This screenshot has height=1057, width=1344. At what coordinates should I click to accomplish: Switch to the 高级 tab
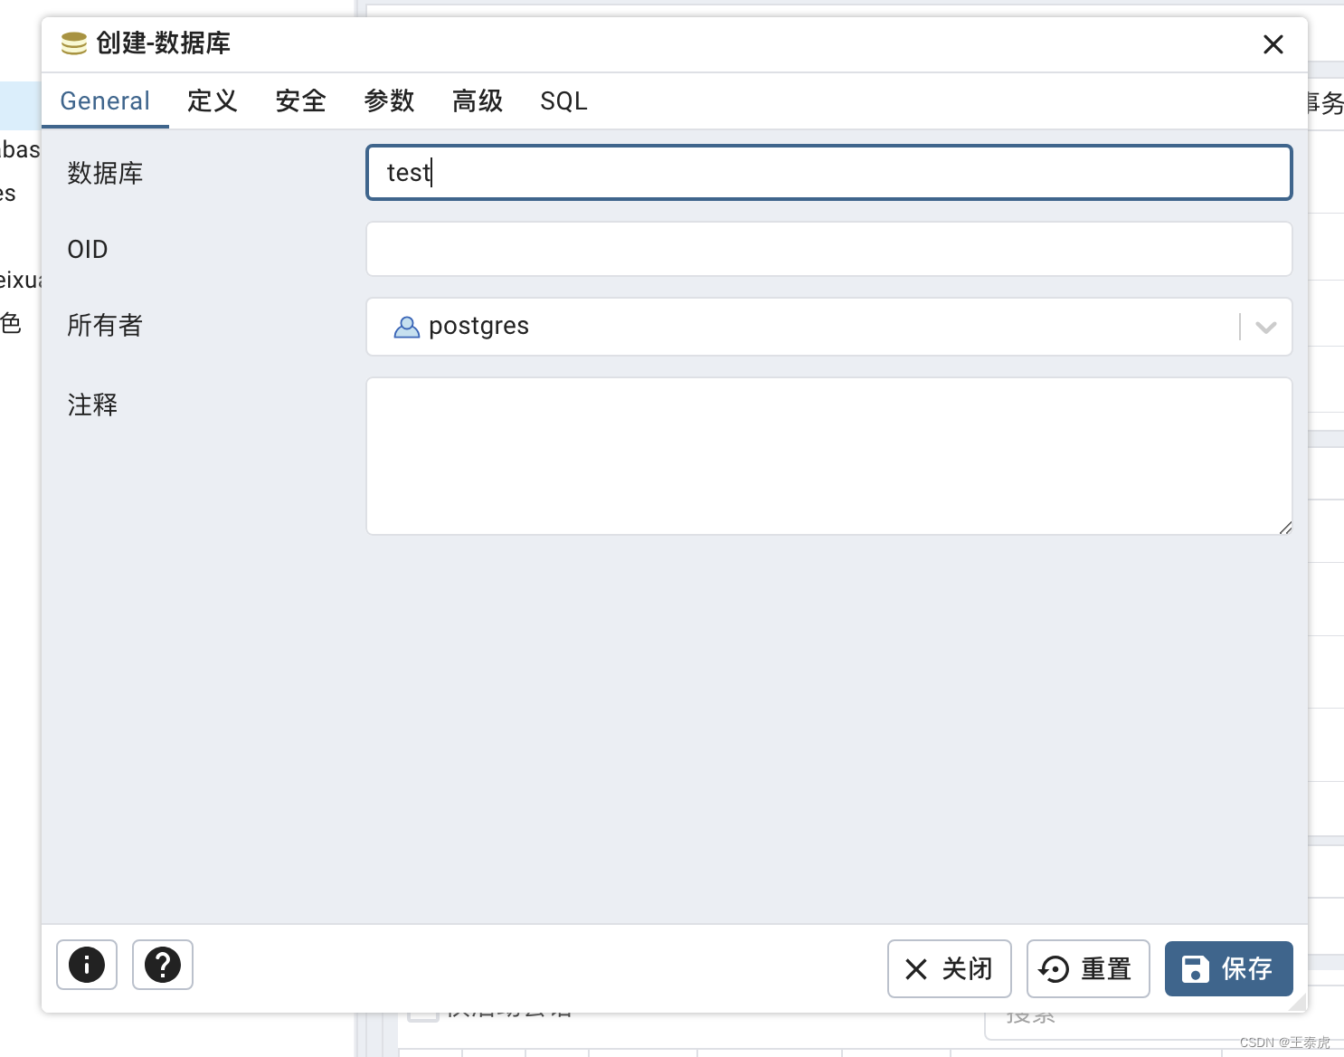click(x=477, y=100)
